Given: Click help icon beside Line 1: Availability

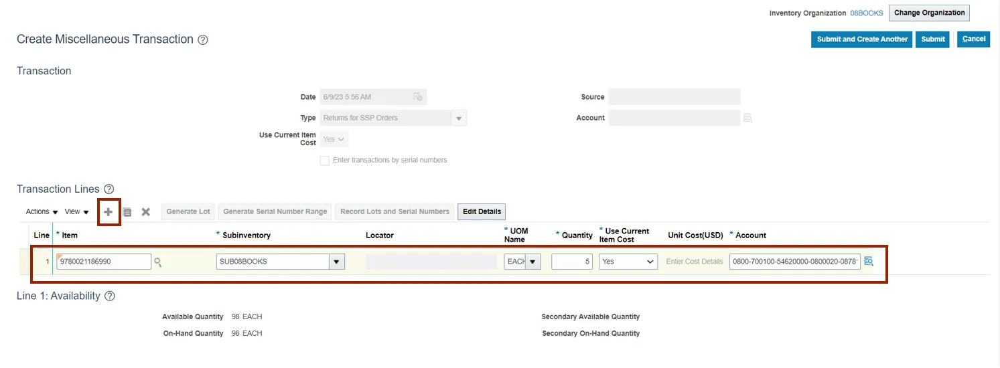Looking at the screenshot, I should coord(110,296).
